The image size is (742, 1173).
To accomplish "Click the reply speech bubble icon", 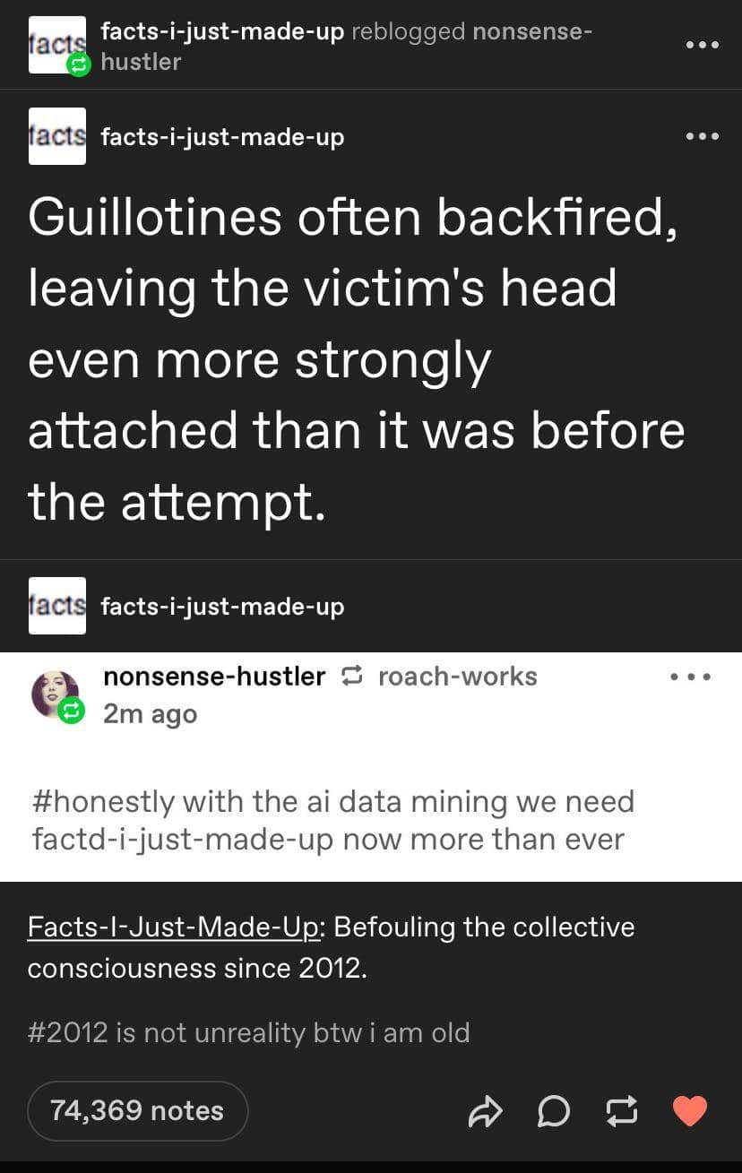I will [x=554, y=1111].
